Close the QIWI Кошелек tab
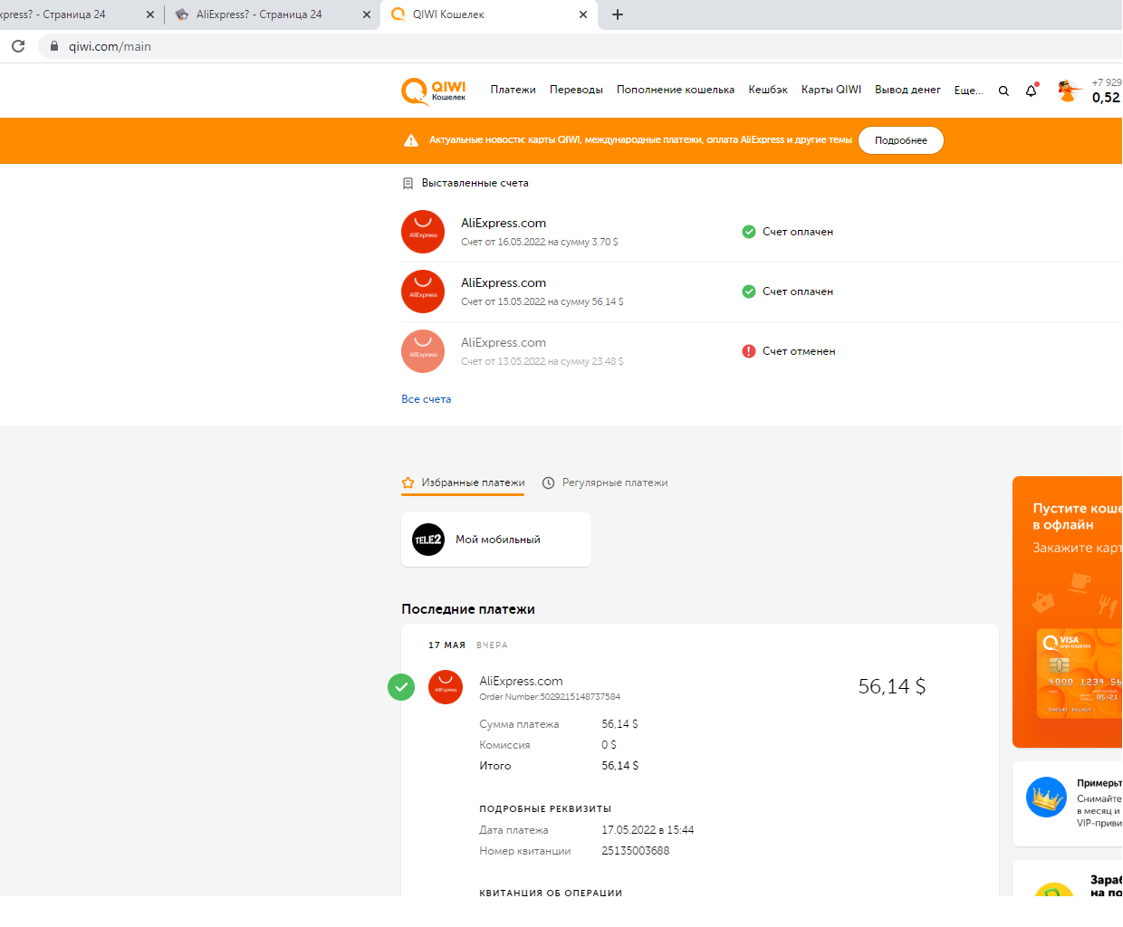Viewport: 1123px width, 927px height. coord(583,14)
